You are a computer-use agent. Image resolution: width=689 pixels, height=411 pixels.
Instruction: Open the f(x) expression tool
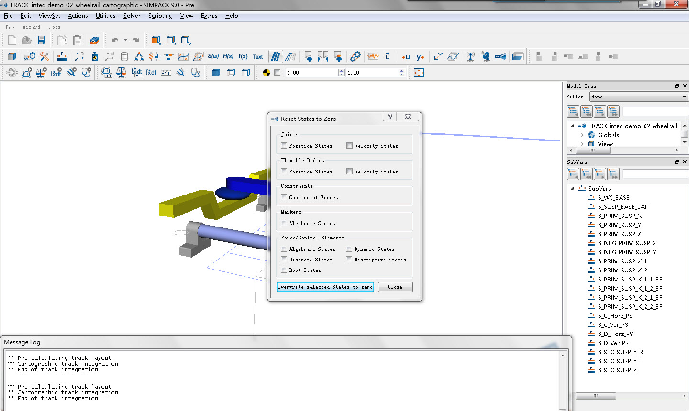coord(243,56)
